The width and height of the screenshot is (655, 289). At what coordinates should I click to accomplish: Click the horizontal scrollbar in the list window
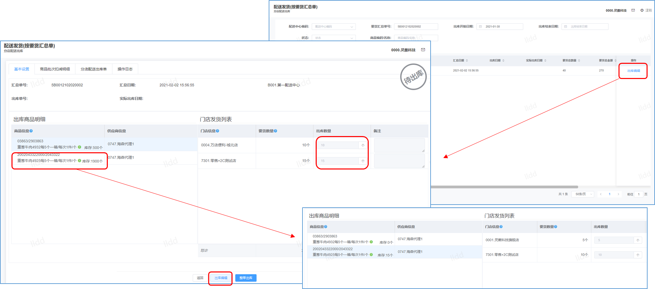tap(504, 187)
